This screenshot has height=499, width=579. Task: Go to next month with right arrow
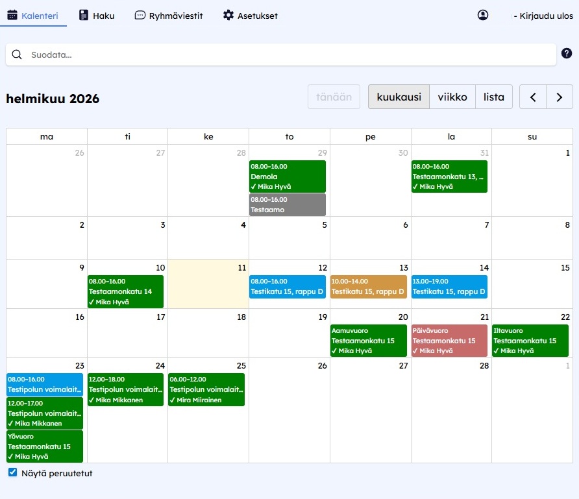click(560, 96)
